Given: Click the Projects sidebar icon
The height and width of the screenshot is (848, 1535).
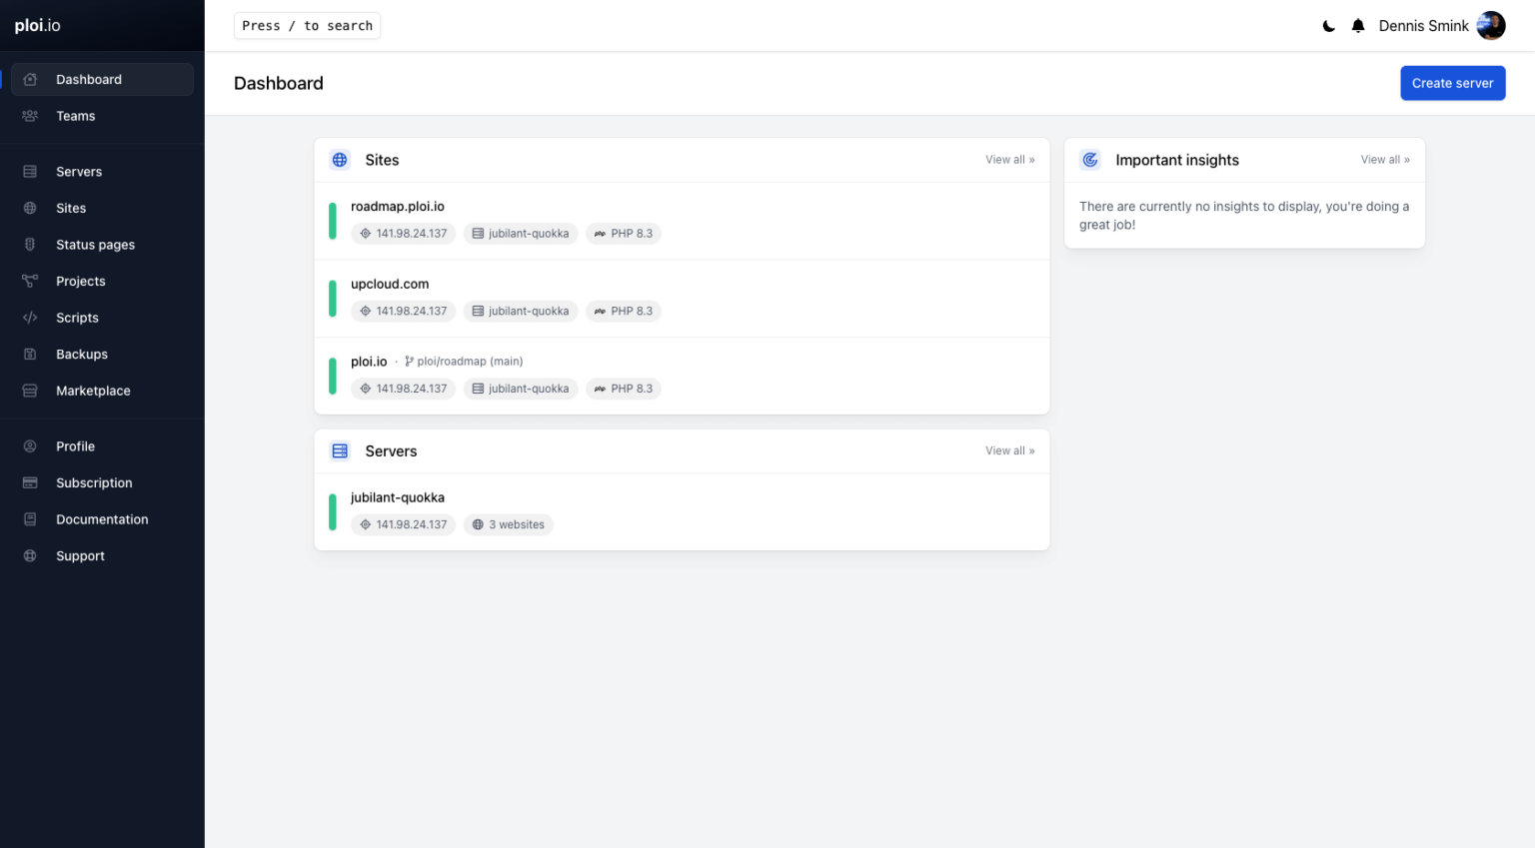Looking at the screenshot, I should (30, 281).
